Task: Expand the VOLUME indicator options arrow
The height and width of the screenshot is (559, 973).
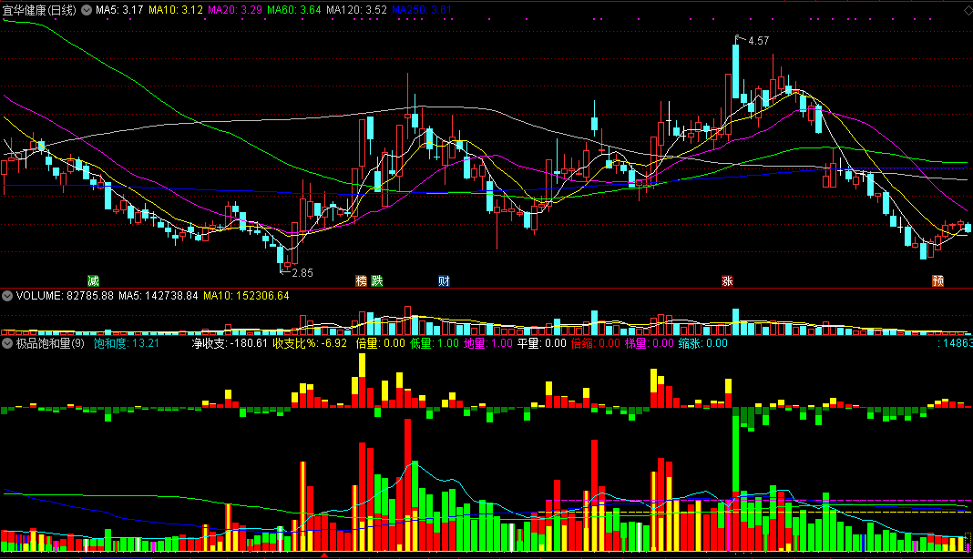Action: point(7,296)
